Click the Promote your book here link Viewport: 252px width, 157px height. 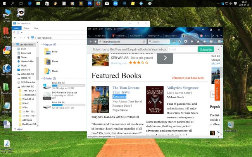[x=188, y=78]
